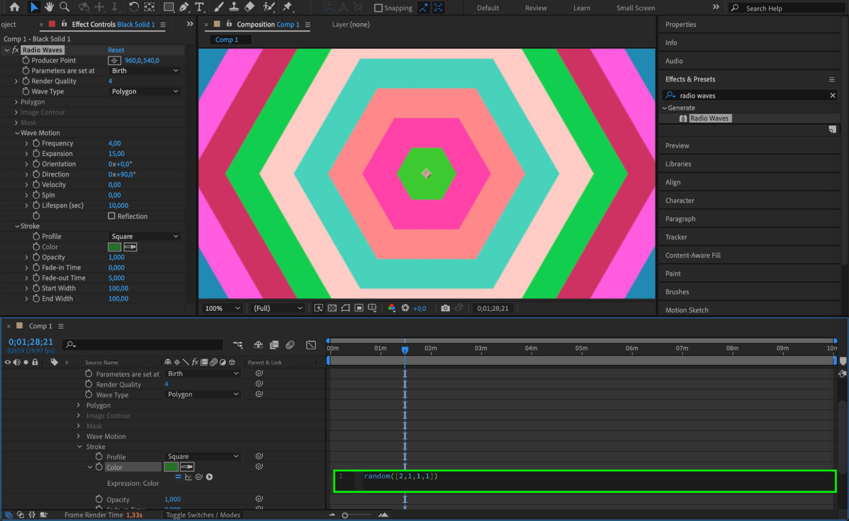Open the 100% magnification dropdown
This screenshot has height=521, width=849.
[x=223, y=308]
